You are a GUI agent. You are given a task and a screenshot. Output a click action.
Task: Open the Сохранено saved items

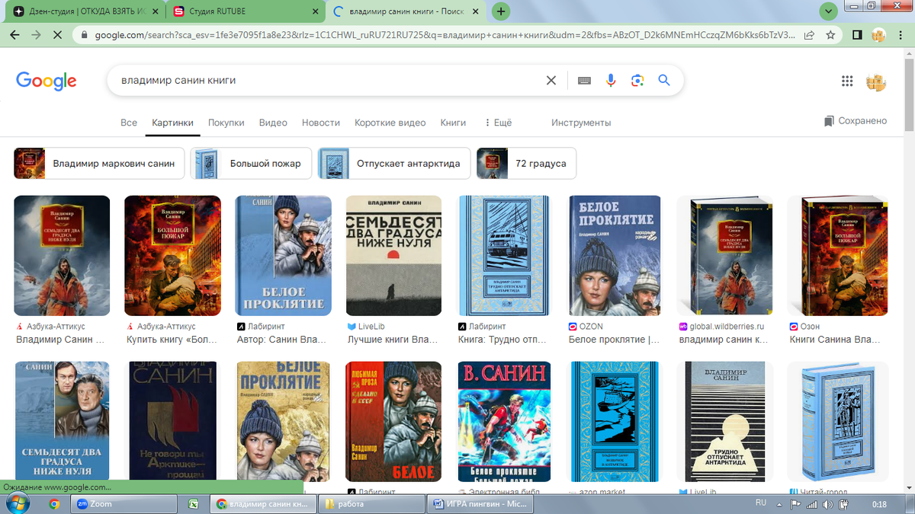click(856, 121)
